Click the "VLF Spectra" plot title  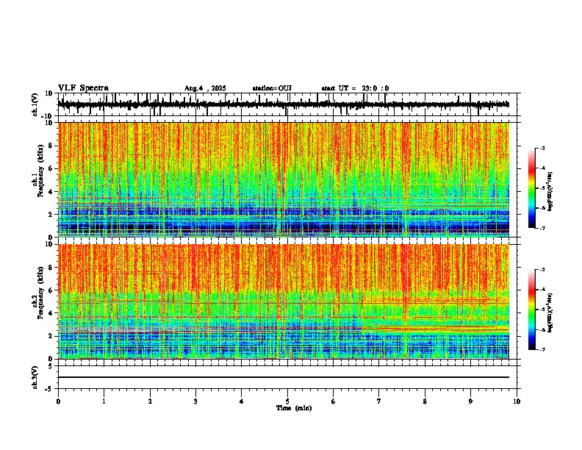pyautogui.click(x=83, y=88)
